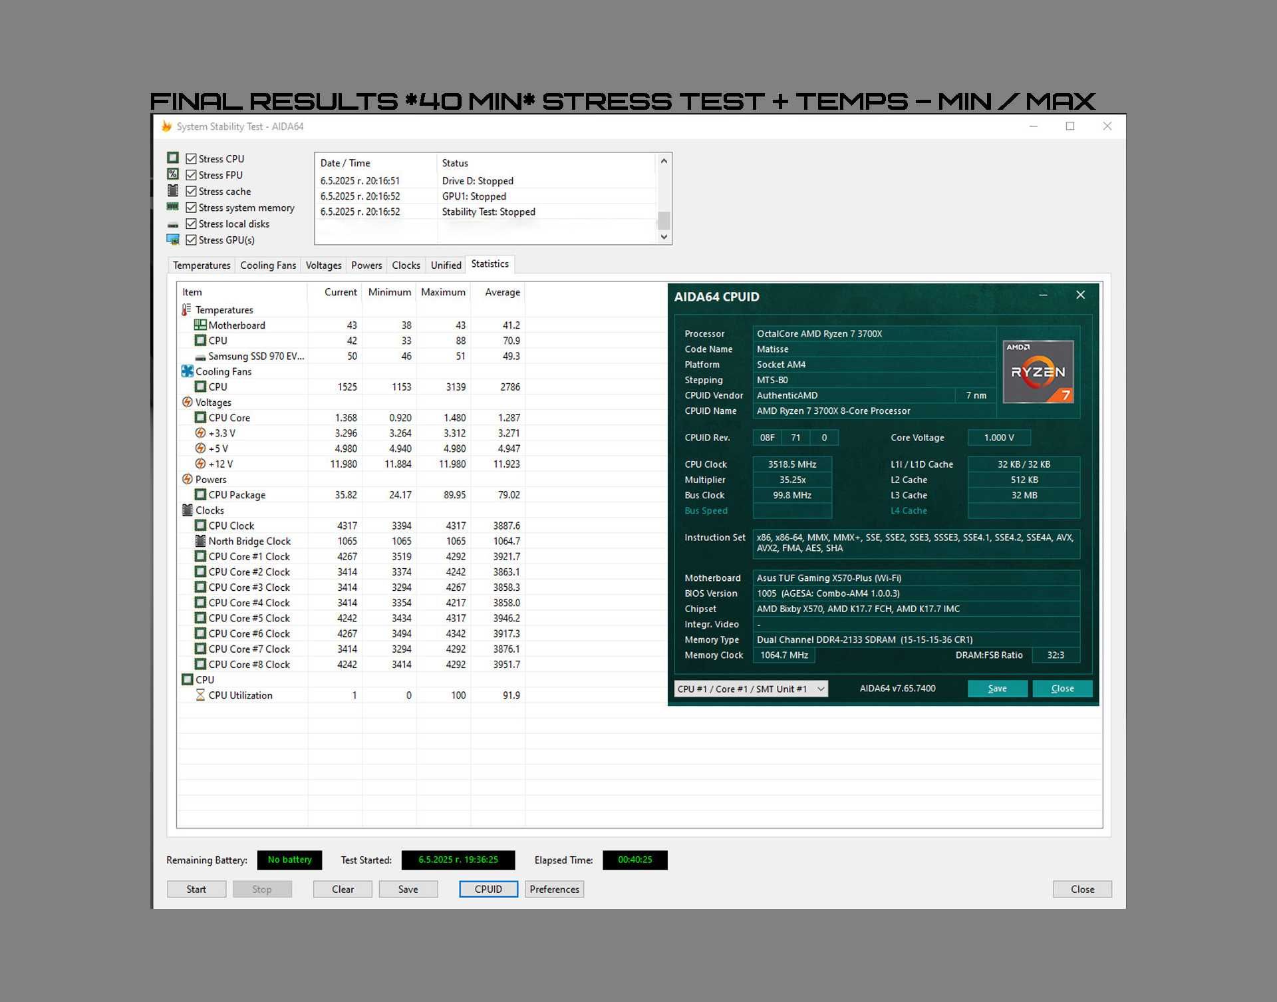
Task: Click the percent icon beside Stress FPU
Action: pos(173,174)
